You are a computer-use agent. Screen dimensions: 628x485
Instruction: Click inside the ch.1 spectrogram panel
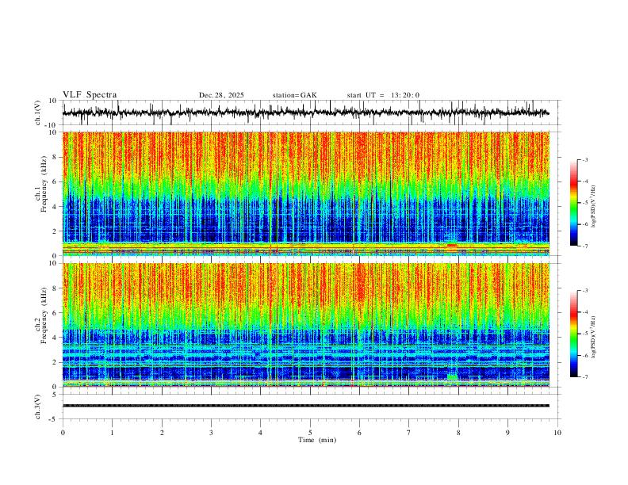click(305, 193)
